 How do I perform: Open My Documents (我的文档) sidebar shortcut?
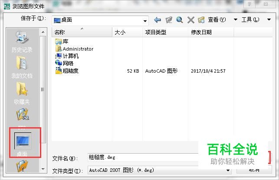pyautogui.click(x=22, y=67)
